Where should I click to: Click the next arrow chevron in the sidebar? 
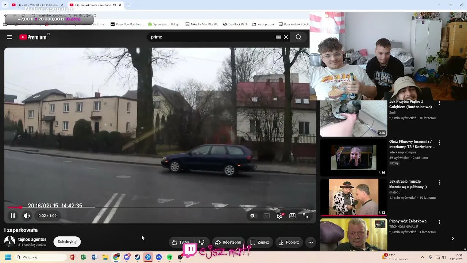(x=452, y=239)
